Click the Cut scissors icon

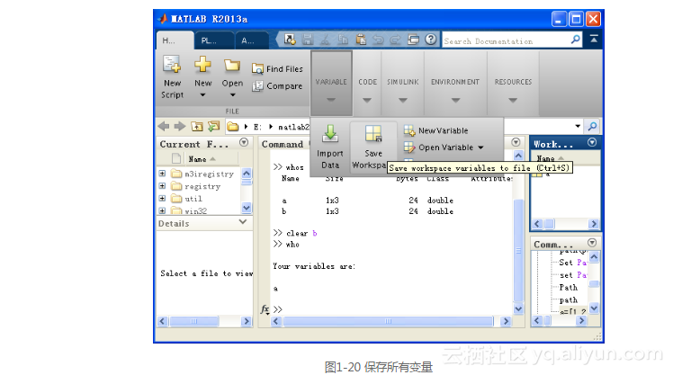tap(325, 40)
